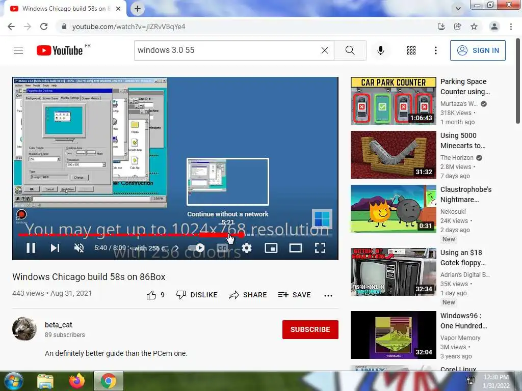The image size is (522, 391).
Task: Bookmark this page with star
Action: [x=474, y=26]
